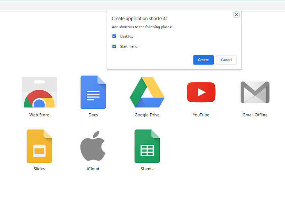285x198 pixels.
Task: Launch the iCloud apple icon
Action: 93,146
